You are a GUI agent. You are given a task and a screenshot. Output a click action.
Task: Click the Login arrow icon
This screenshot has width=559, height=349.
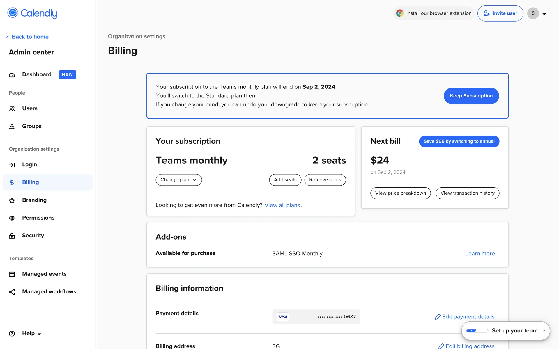pos(12,165)
